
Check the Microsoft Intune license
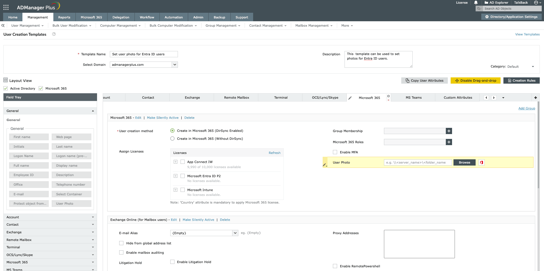click(183, 190)
